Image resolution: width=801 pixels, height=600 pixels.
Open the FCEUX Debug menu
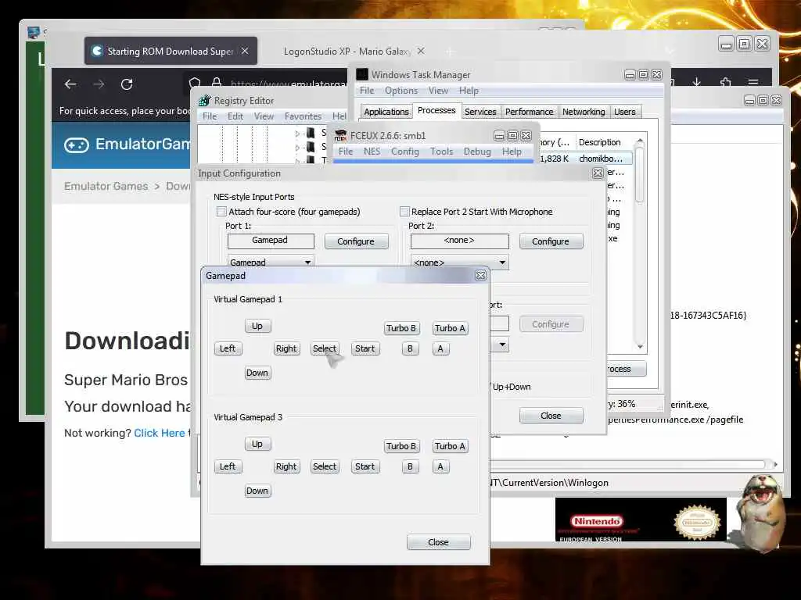click(x=477, y=152)
